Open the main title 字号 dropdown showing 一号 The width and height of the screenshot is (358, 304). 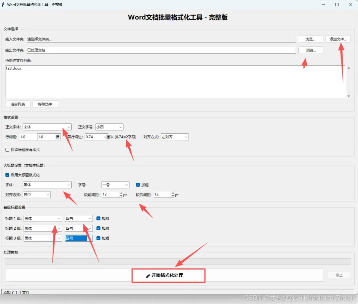point(115,185)
